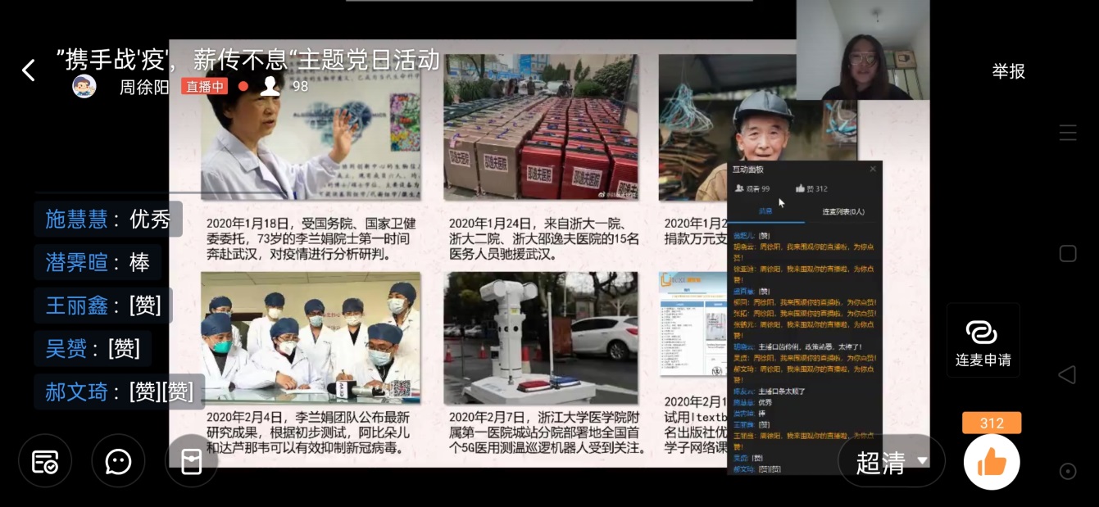Click 施慧慧's comment 优秀
This screenshot has height=507, width=1099.
[108, 220]
